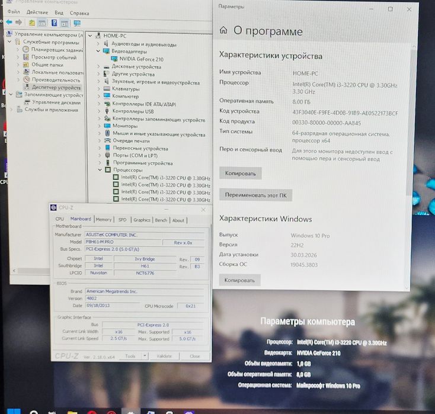Screen dimensions: 435x414
Task: Open Task Scheduler (Планировщик заданий) node
Action: point(57,50)
